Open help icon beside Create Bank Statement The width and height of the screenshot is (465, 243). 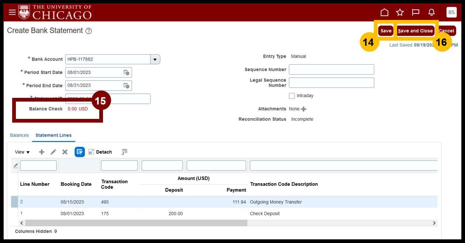tap(89, 31)
